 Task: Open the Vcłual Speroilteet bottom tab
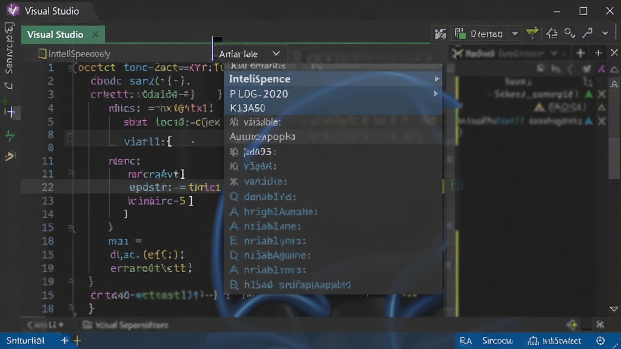click(x=126, y=325)
